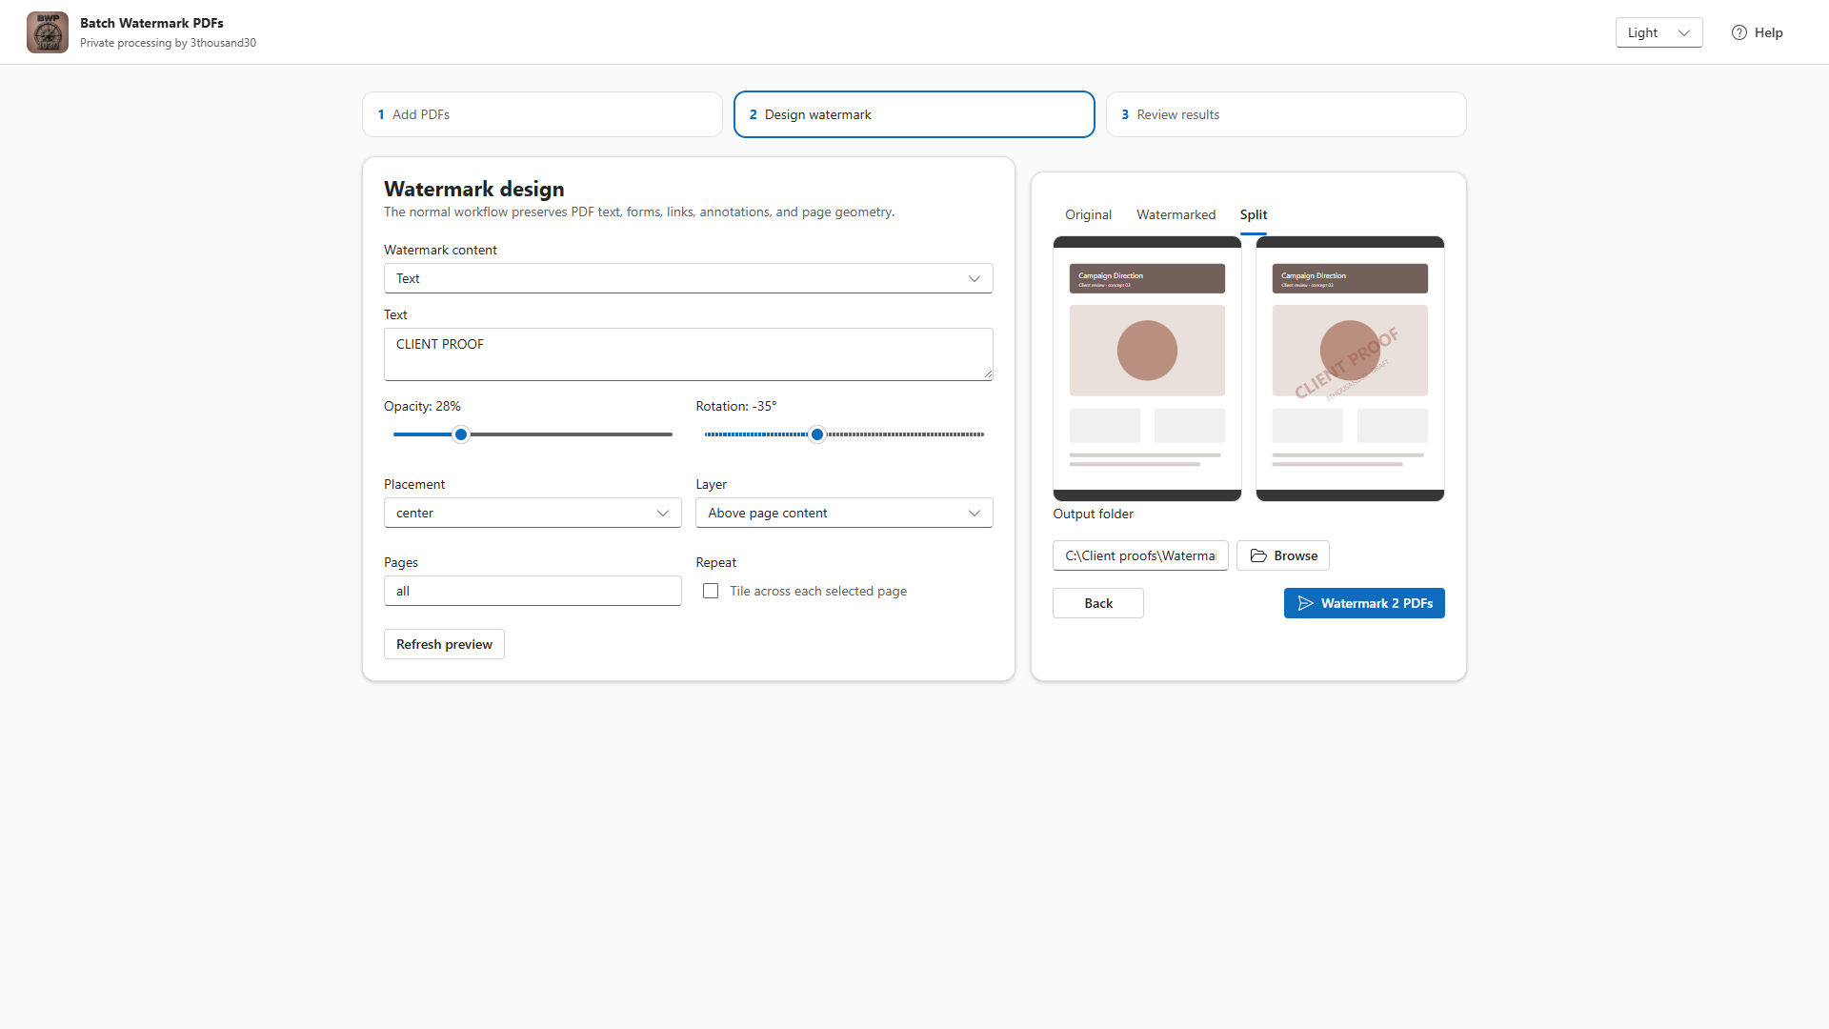Click the original page preview thumbnail
The image size is (1829, 1029).
[1147, 369]
